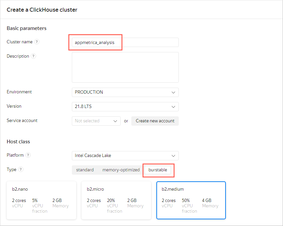Viewport: 283px width, 226px height.
Task: Focus the Description text area
Action: [x=125, y=67]
